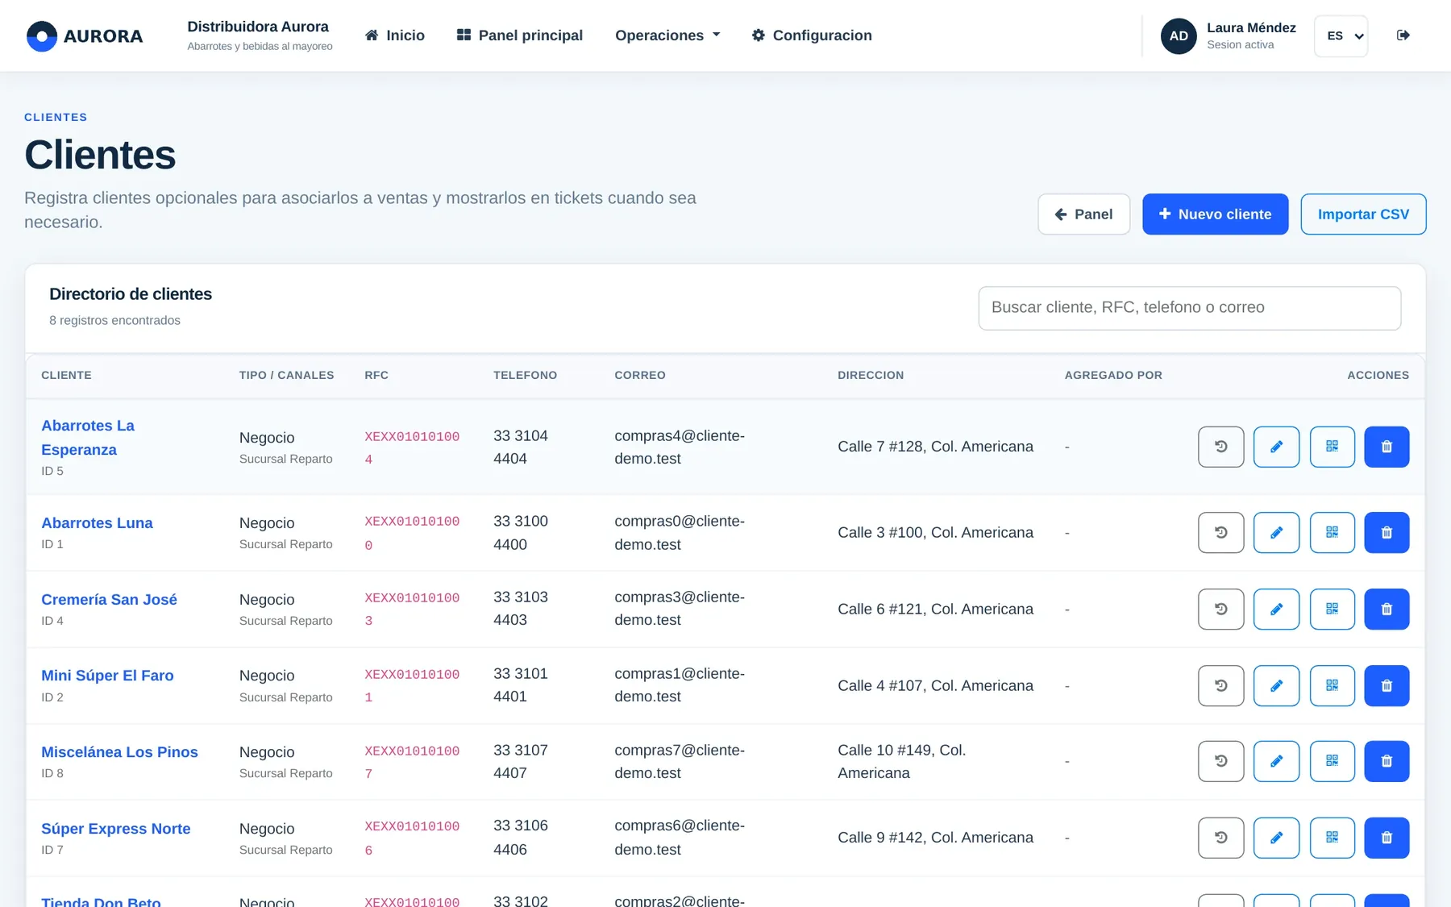Click the Importar CSV button
The image size is (1451, 907).
coord(1363,214)
